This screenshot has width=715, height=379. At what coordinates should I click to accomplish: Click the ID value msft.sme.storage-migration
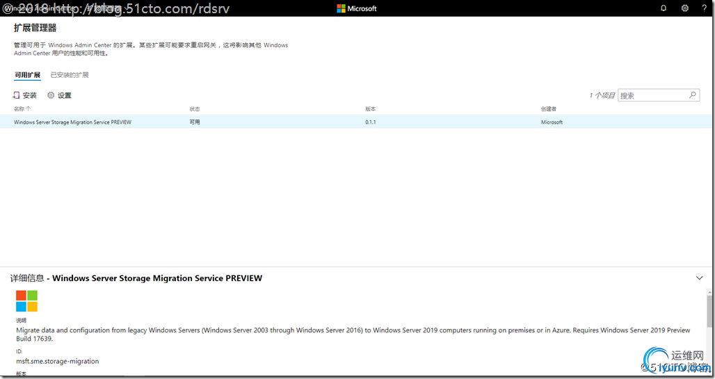pyautogui.click(x=58, y=361)
